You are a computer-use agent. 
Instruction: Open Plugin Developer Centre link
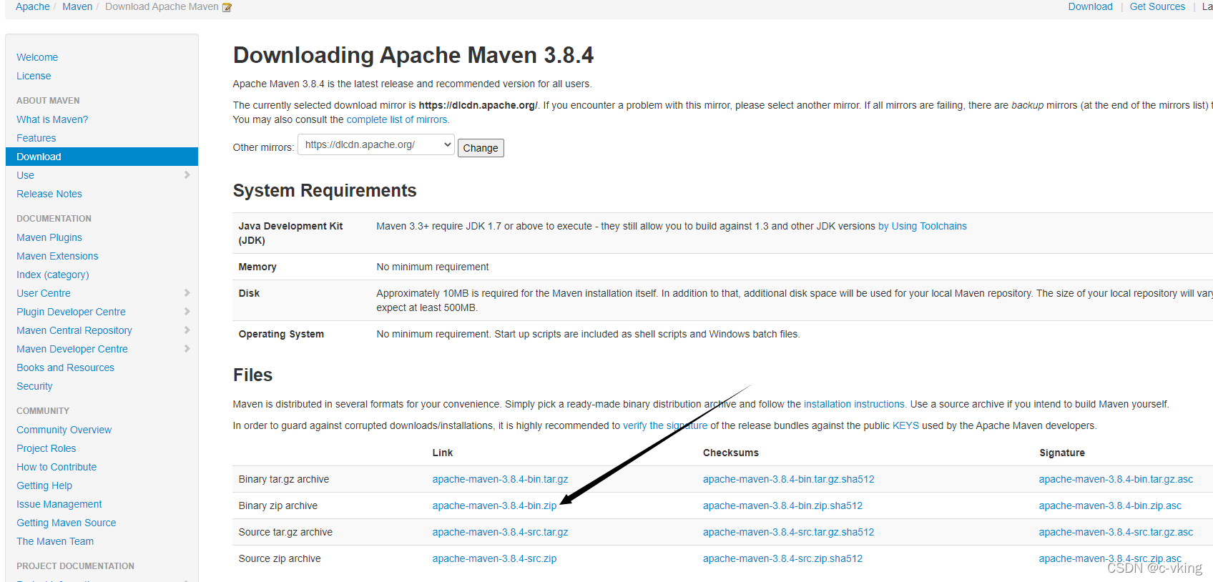click(71, 312)
